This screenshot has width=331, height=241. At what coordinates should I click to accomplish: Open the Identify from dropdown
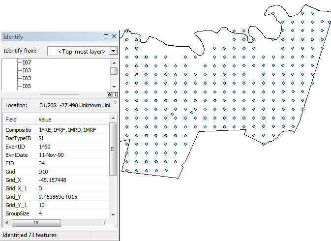tap(113, 51)
